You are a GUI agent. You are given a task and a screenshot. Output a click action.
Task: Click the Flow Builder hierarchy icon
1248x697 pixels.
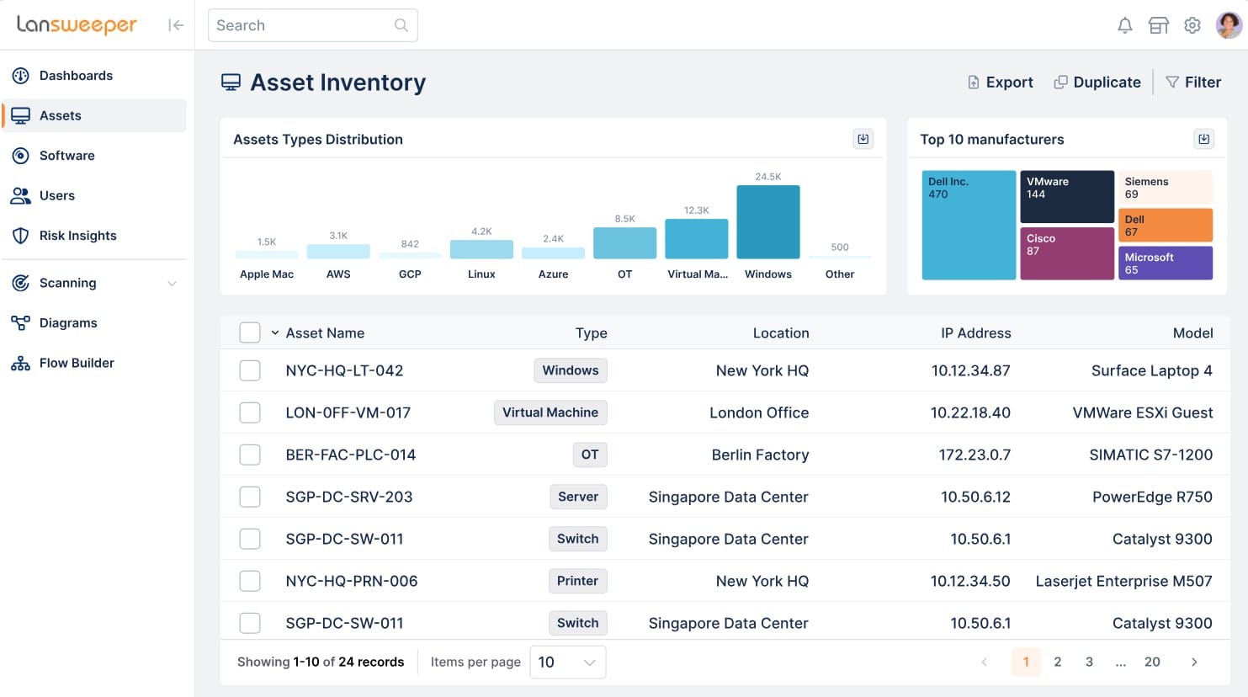tap(21, 363)
